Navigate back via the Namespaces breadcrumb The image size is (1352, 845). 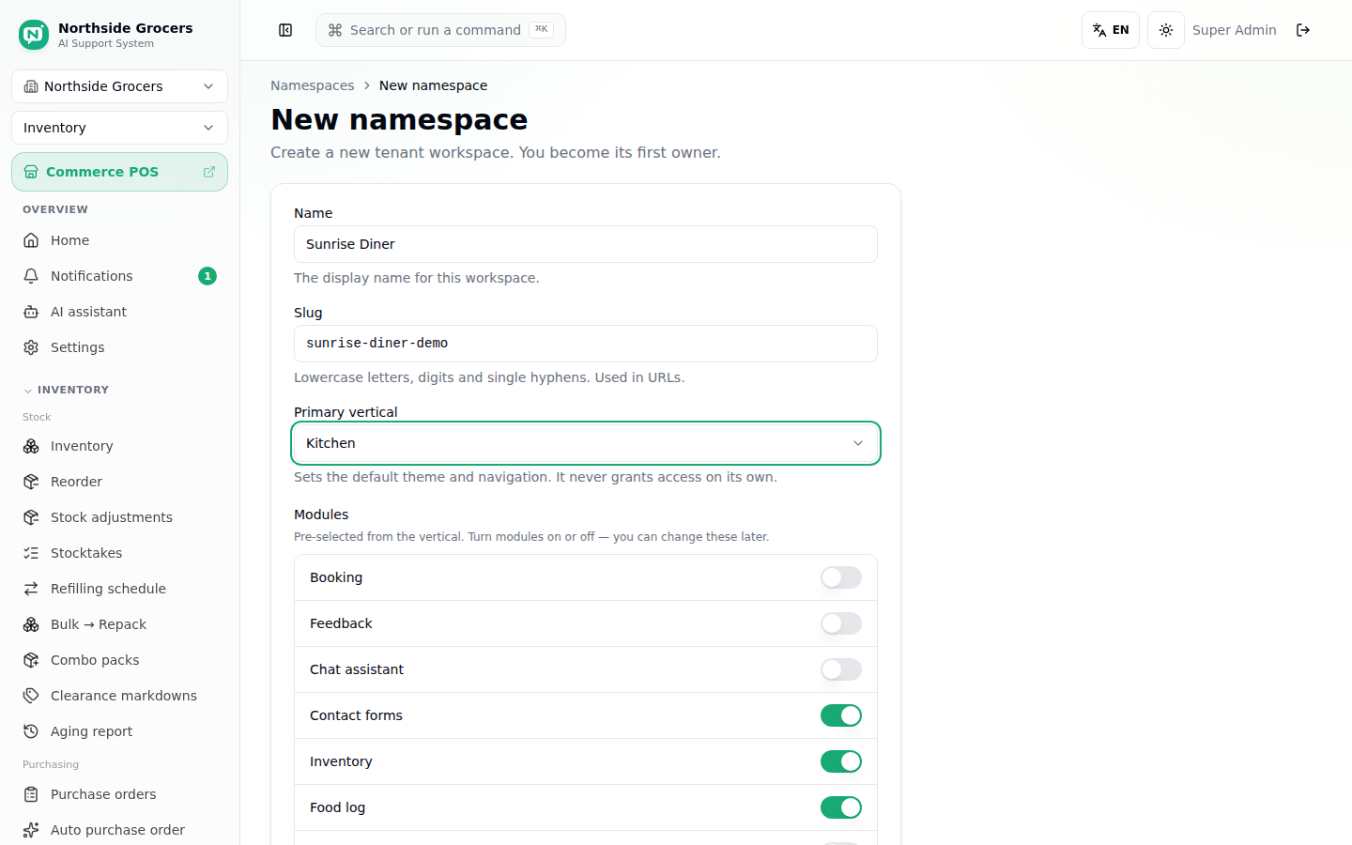pyautogui.click(x=313, y=85)
